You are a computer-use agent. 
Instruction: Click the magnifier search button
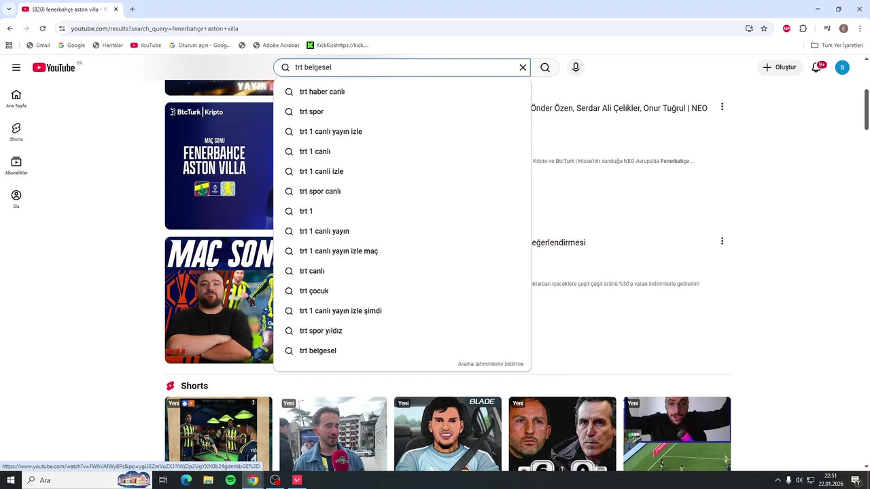(545, 67)
